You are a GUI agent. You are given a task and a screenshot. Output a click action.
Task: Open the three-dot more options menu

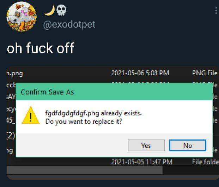(x=216, y=11)
